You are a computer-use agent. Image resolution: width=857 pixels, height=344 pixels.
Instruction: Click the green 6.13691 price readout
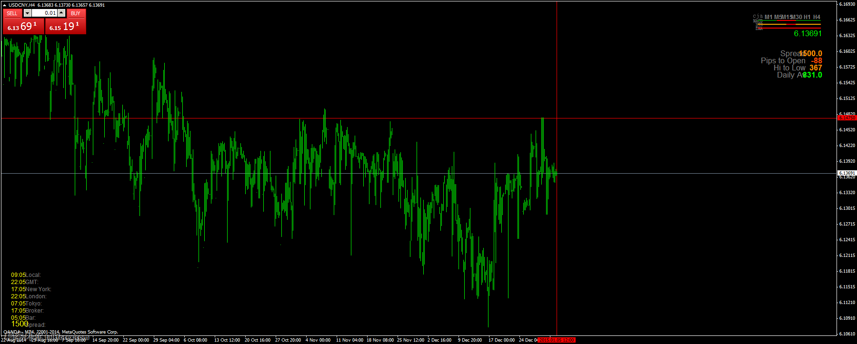point(807,33)
